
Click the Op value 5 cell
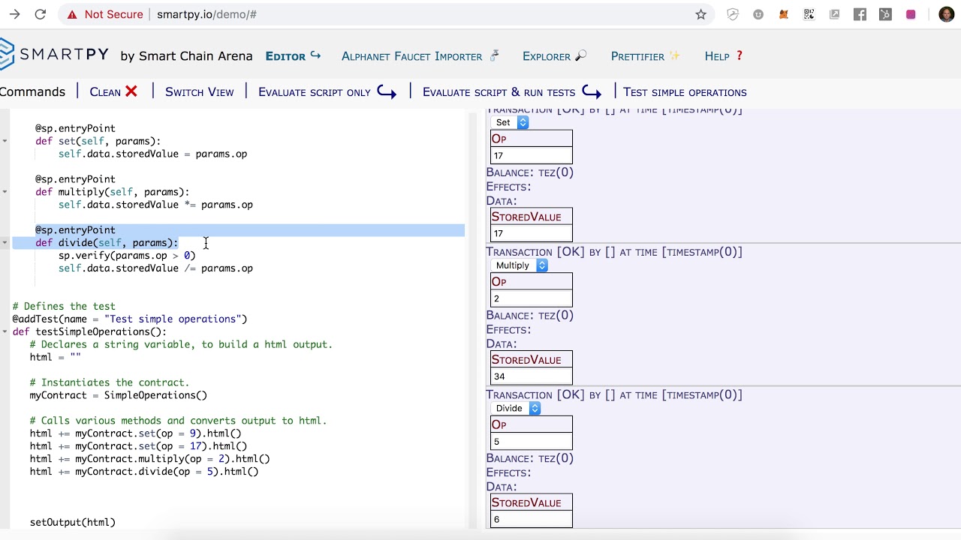coord(532,442)
